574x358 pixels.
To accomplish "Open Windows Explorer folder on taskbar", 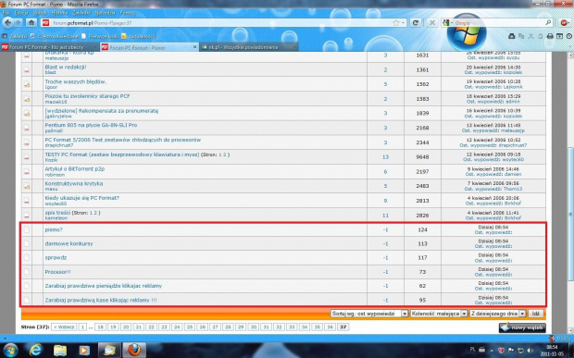I will pyautogui.click(x=60, y=350).
